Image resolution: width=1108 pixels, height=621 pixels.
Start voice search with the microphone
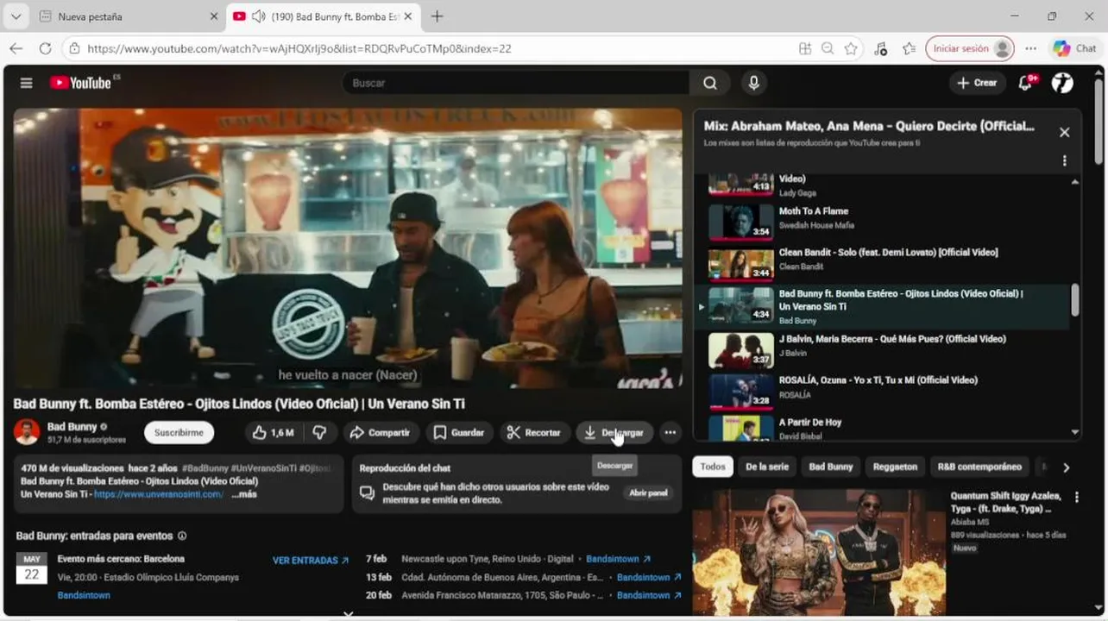pos(753,83)
